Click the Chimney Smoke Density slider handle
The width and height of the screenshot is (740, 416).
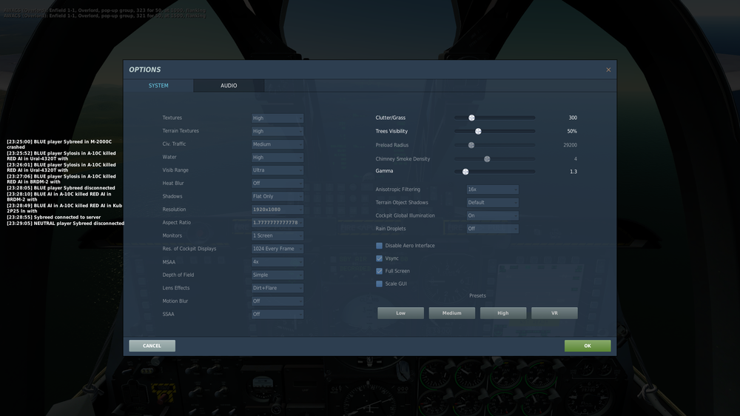point(487,159)
